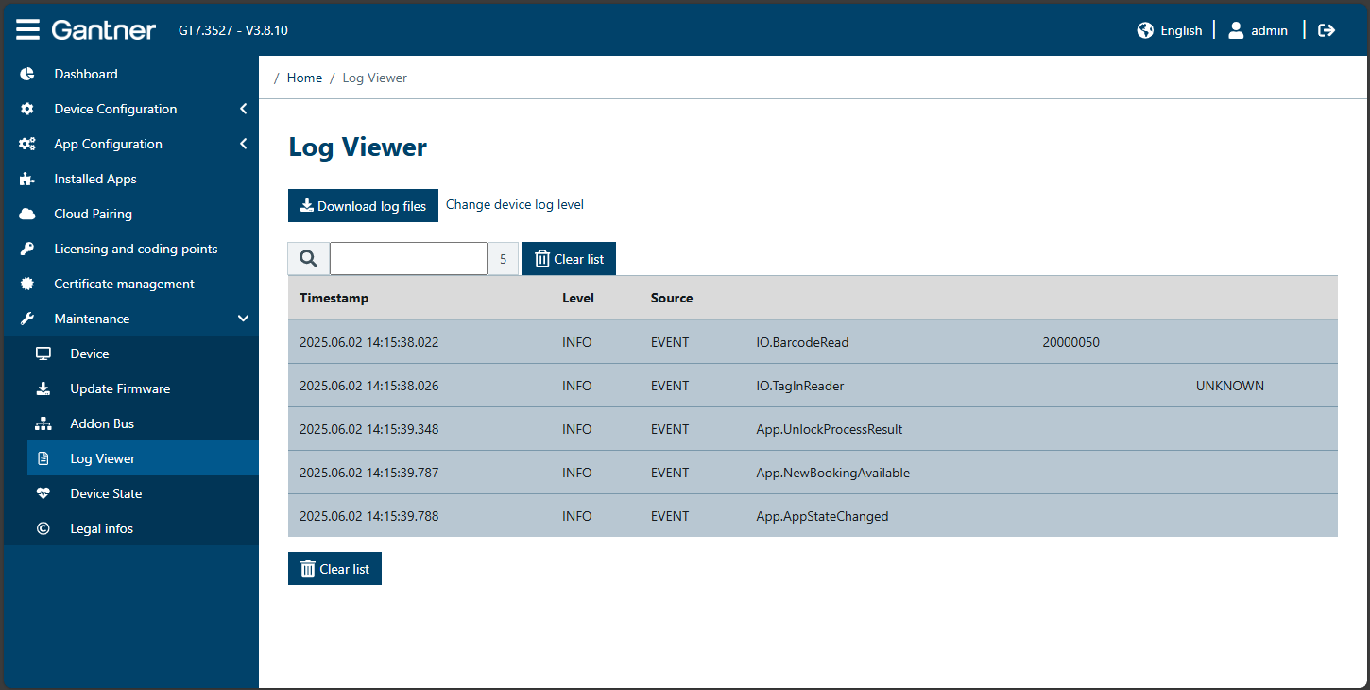Viewport: 1370px width, 690px height.
Task: Click the Maintenance wrench icon
Action: 27,319
